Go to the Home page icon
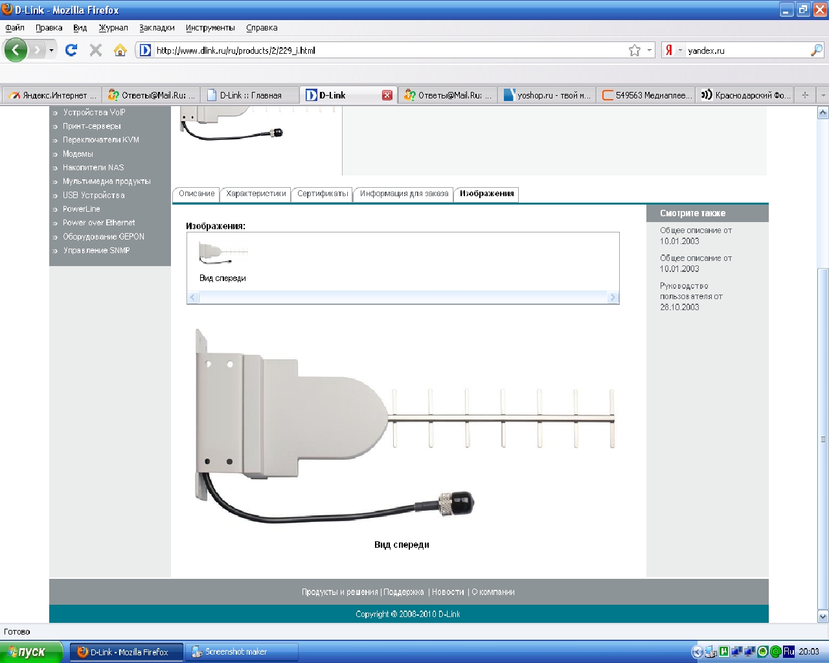829x663 pixels. point(120,50)
